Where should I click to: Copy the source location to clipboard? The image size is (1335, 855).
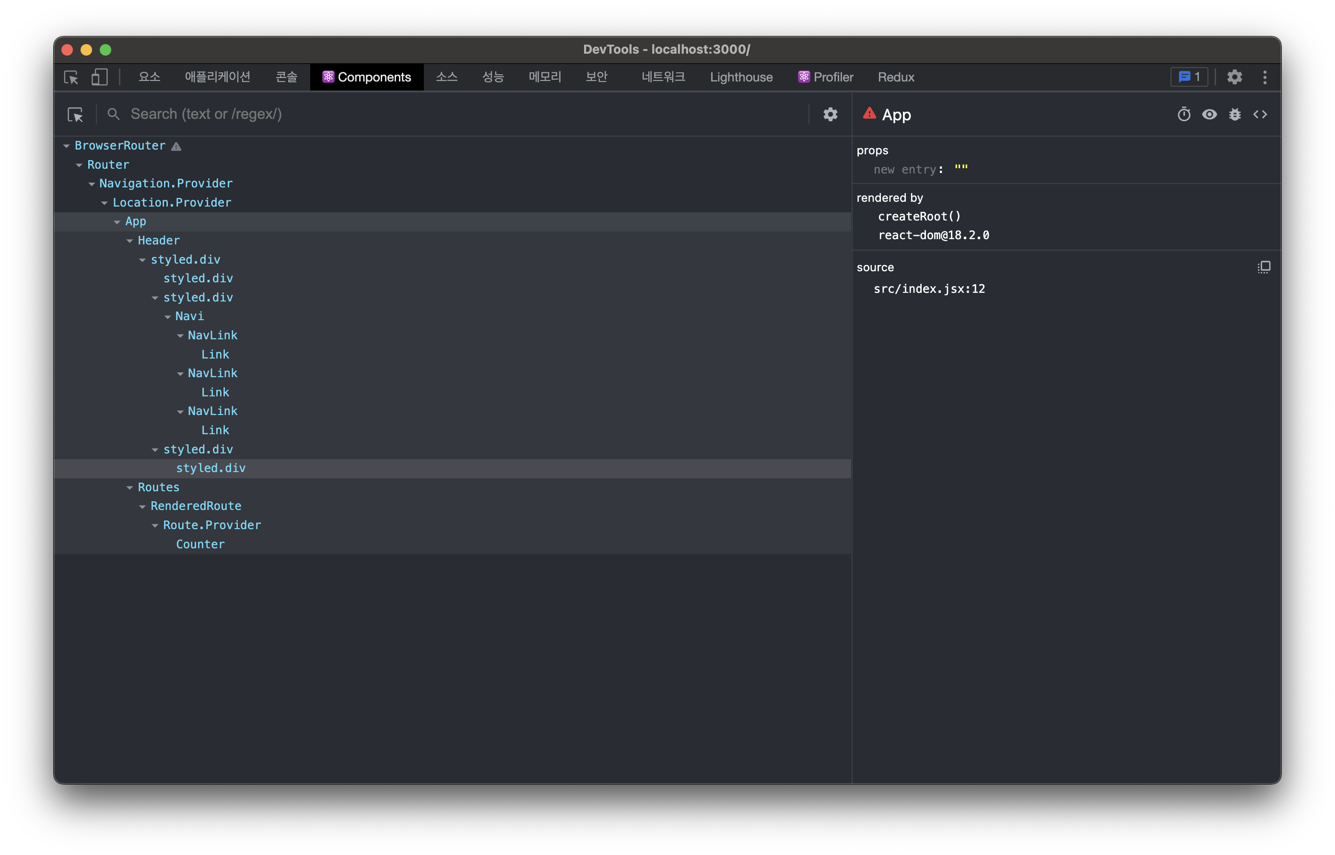(x=1264, y=267)
